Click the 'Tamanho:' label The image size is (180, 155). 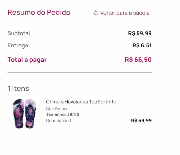coord(56,114)
